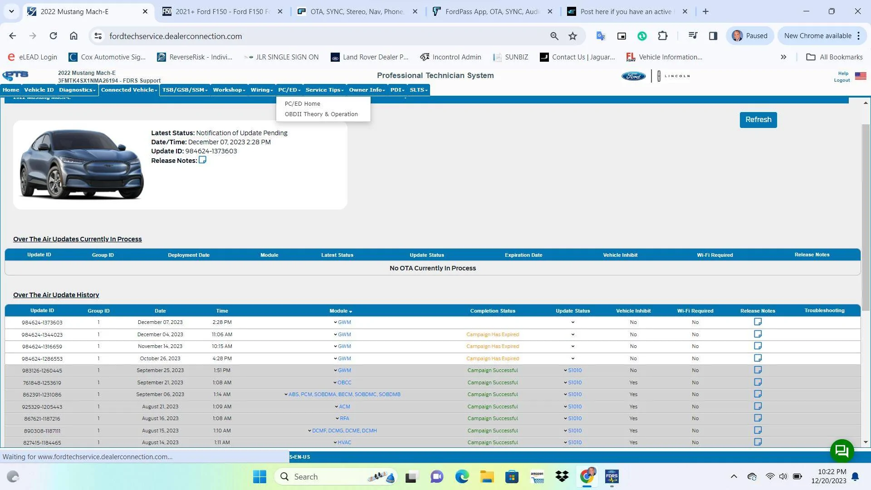Show hidden system tray icons chevron
The height and width of the screenshot is (490, 871).
point(734,477)
